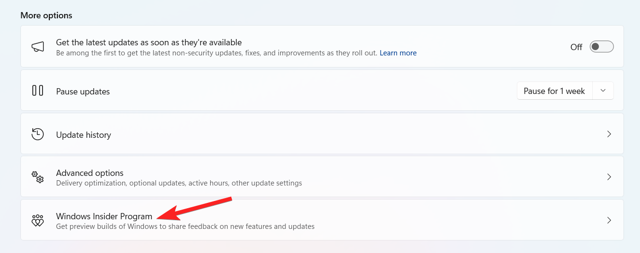Image resolution: width=640 pixels, height=253 pixels.
Task: Open Advanced options using its chevron
Action: (609, 177)
